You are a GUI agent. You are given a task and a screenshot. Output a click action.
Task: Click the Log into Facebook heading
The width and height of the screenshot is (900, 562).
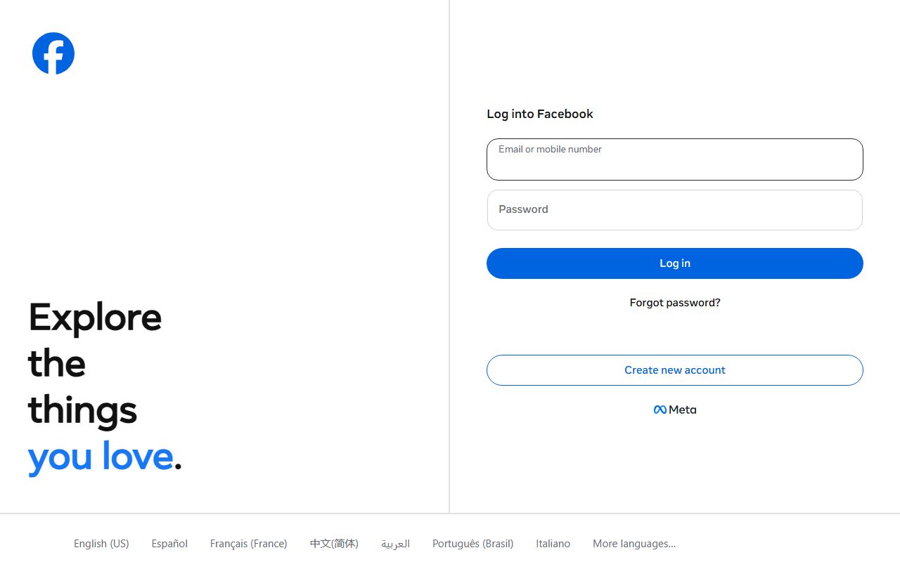[539, 114]
